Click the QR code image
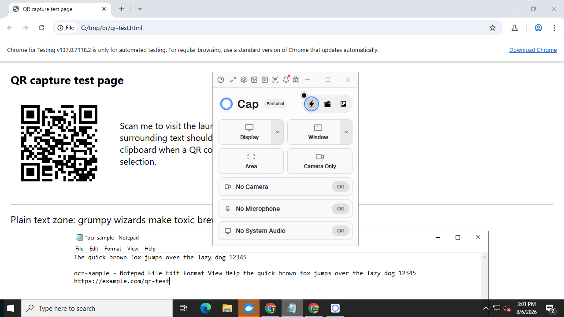Screen dimensions: 564x317 pyautogui.click(x=59, y=143)
